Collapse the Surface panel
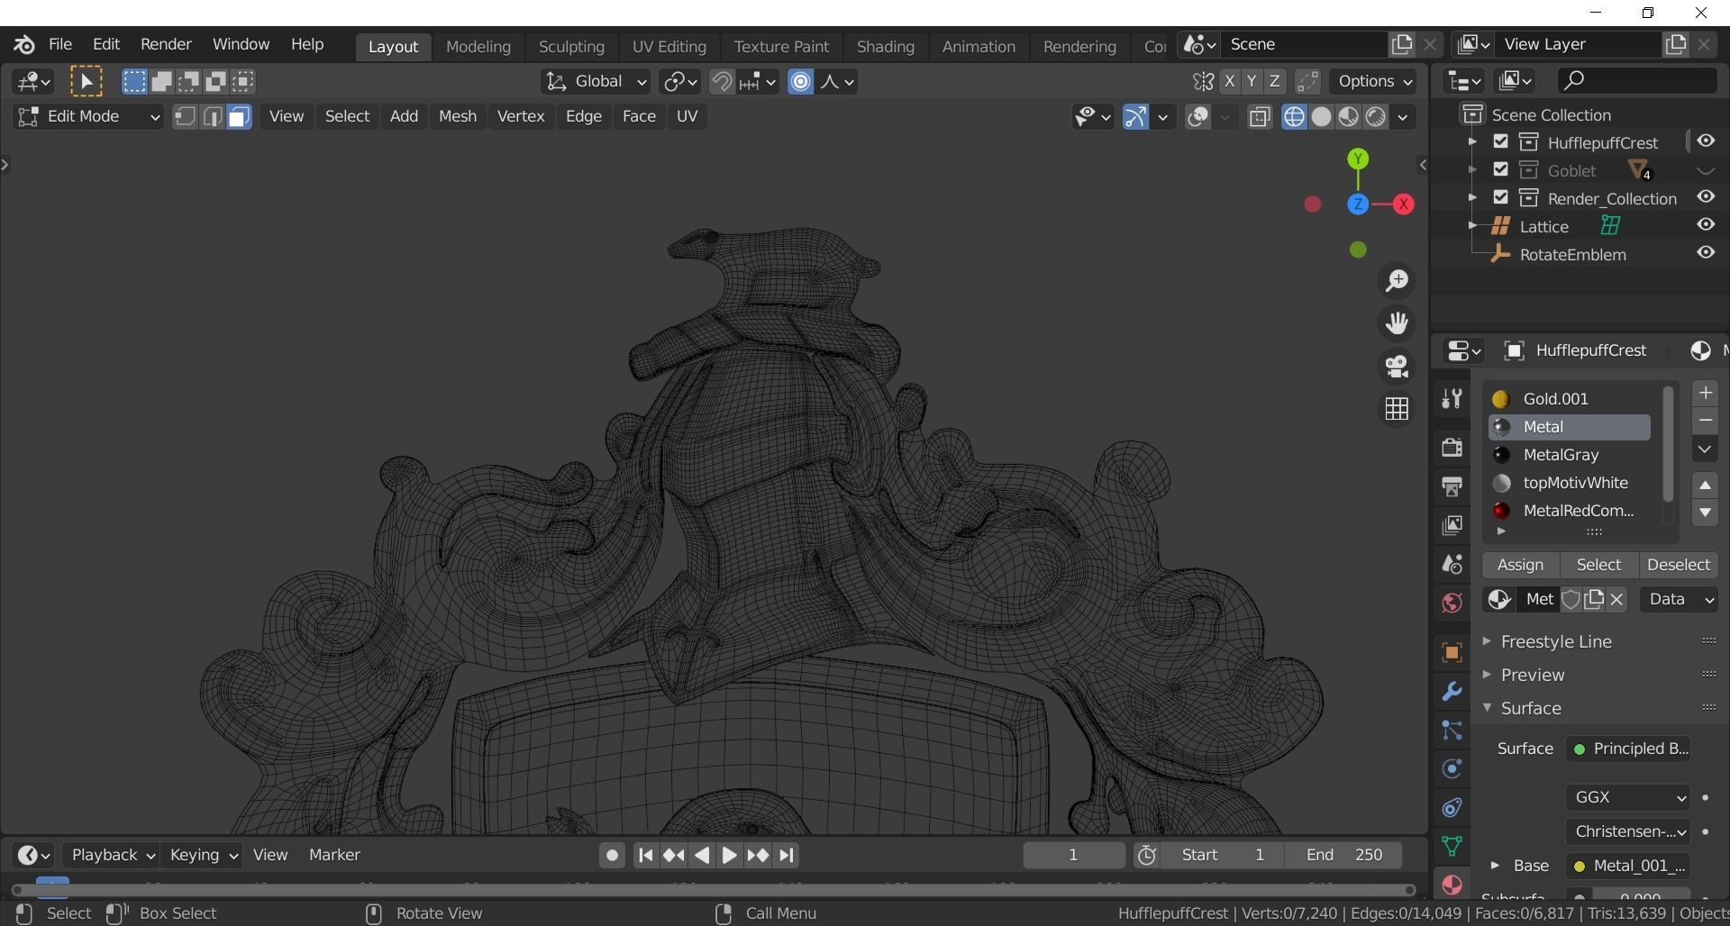 pos(1530,708)
